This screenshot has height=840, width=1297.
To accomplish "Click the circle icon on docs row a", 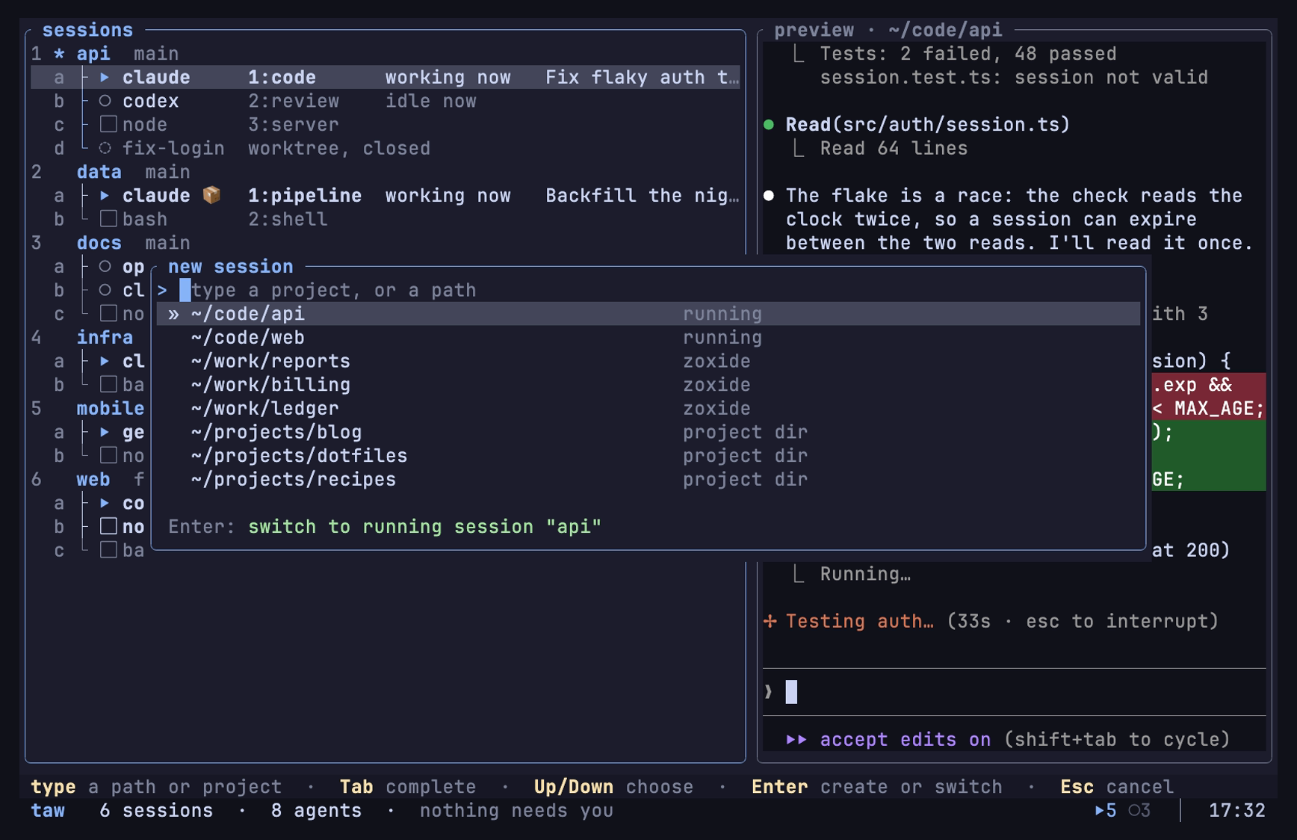I will coord(105,266).
